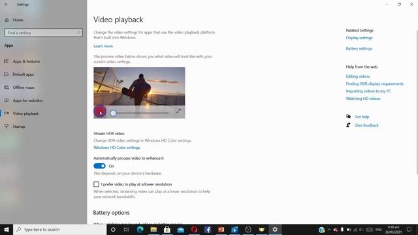Open Battery settings link

[359, 48]
